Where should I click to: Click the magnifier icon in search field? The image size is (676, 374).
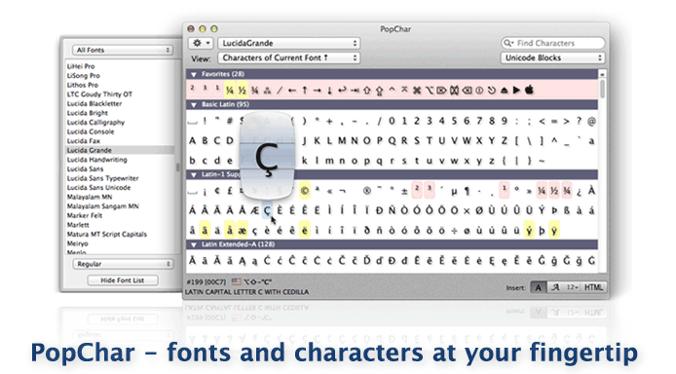click(508, 43)
